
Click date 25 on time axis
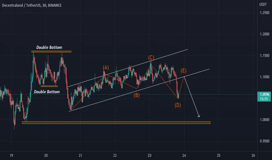[x=219, y=155]
